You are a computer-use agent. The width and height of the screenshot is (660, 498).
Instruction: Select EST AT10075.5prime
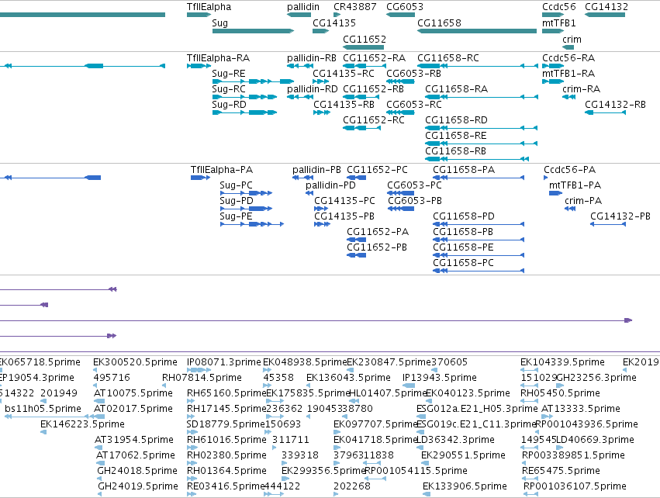[x=133, y=393]
